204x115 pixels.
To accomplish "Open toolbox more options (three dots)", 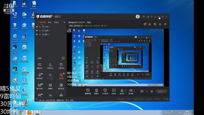I will (63, 58).
